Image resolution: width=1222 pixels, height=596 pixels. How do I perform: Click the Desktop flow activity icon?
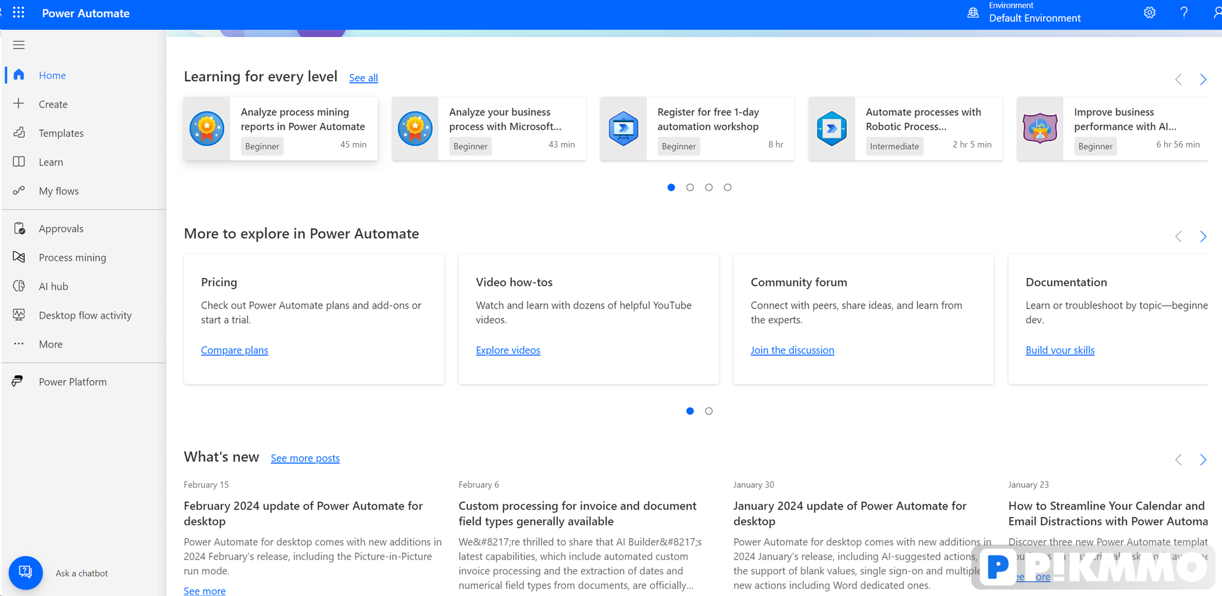[19, 315]
